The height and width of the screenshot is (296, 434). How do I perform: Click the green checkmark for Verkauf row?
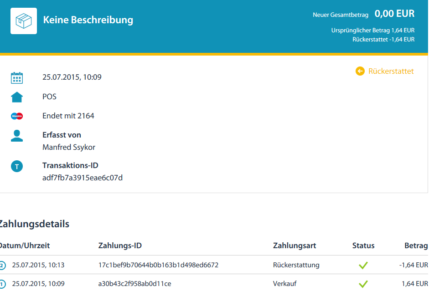[363, 284]
